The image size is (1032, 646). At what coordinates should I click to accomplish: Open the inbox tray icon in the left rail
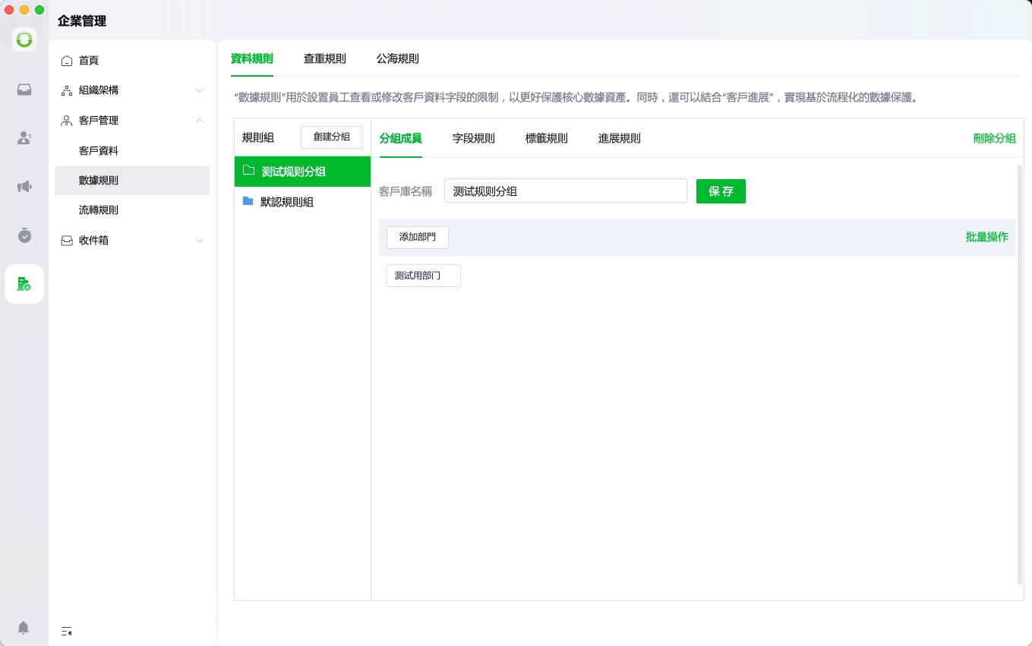[x=24, y=90]
